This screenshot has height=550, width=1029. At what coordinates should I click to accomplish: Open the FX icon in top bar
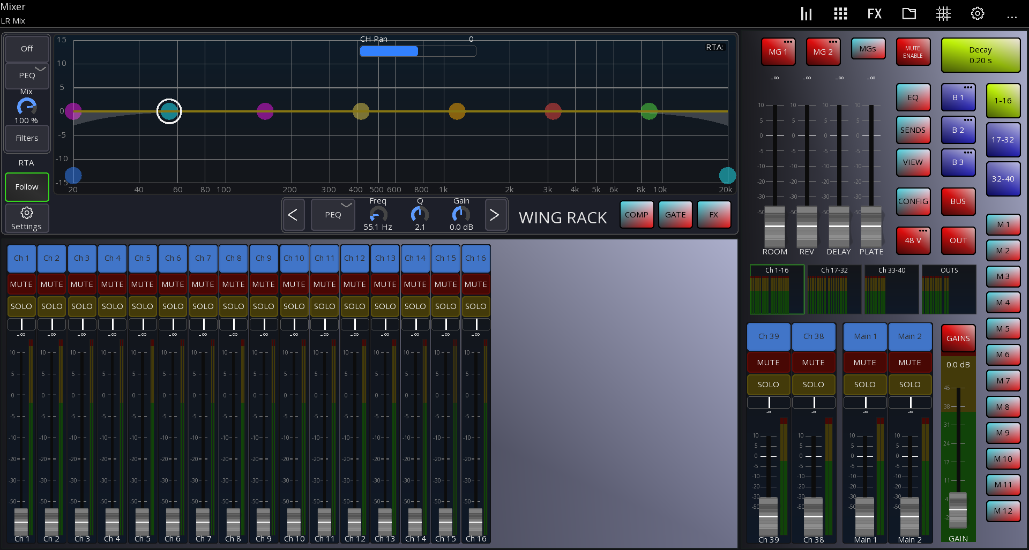tap(875, 13)
